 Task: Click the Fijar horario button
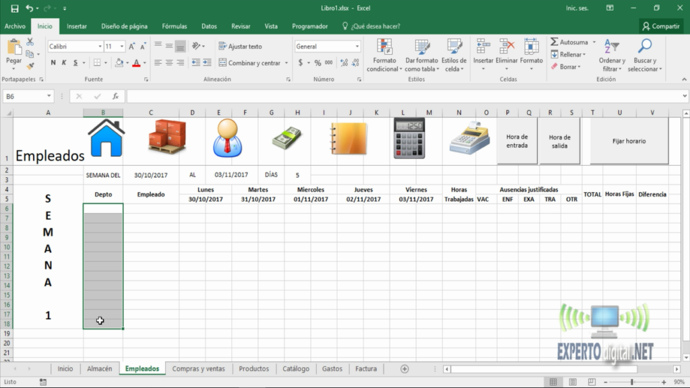(629, 141)
